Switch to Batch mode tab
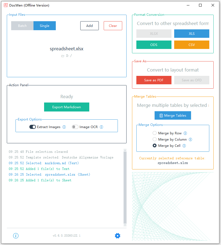The width and height of the screenshot is (221, 245). coord(22,26)
